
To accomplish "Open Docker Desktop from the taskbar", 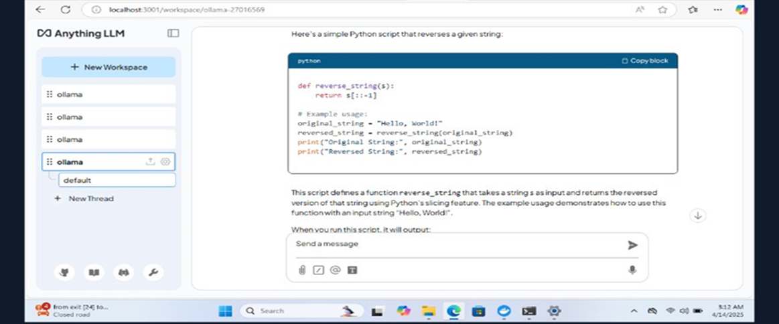I will click(504, 311).
